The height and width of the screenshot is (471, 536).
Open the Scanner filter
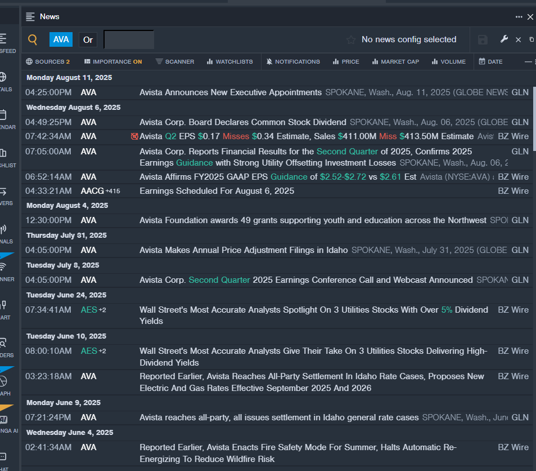pyautogui.click(x=175, y=61)
